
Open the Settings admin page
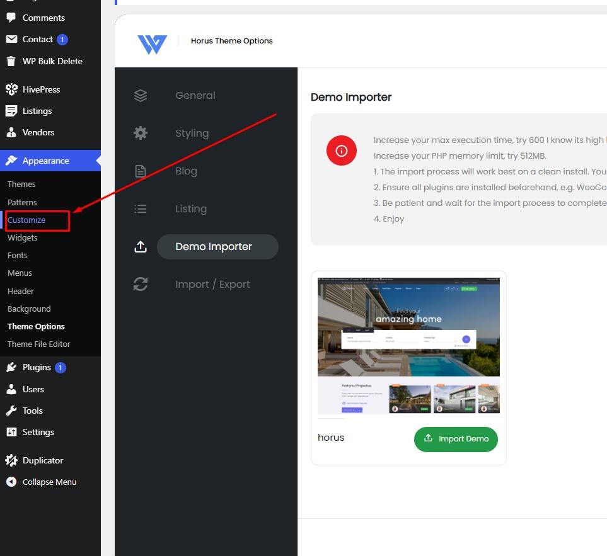point(38,433)
